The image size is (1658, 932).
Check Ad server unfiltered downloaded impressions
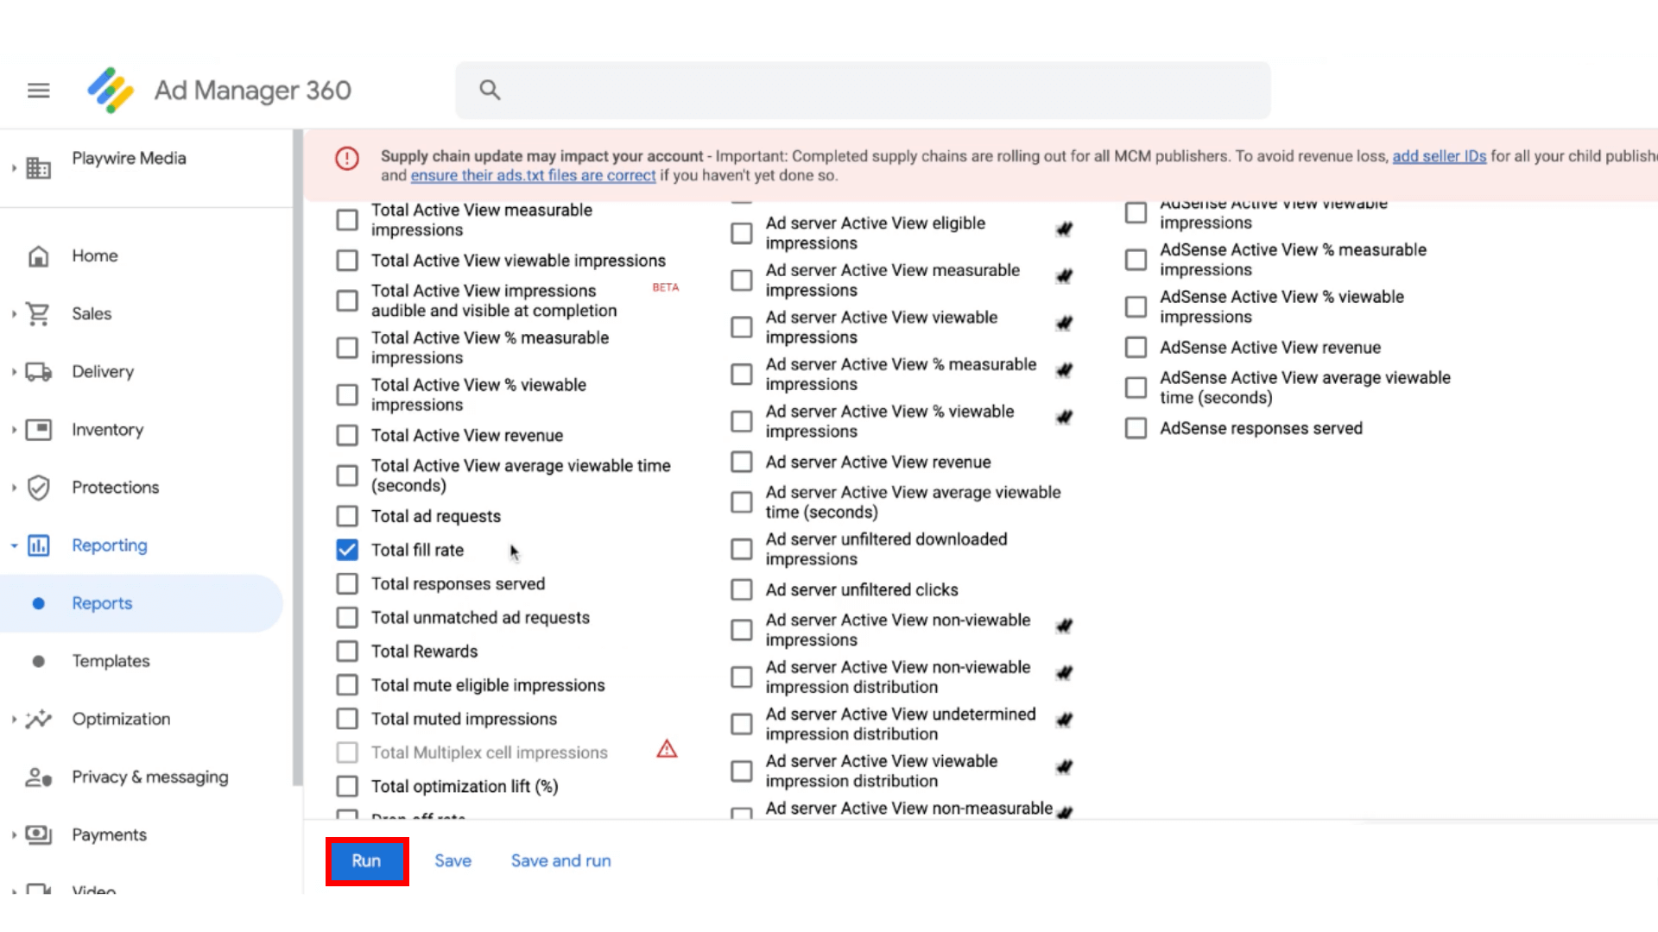click(x=741, y=550)
